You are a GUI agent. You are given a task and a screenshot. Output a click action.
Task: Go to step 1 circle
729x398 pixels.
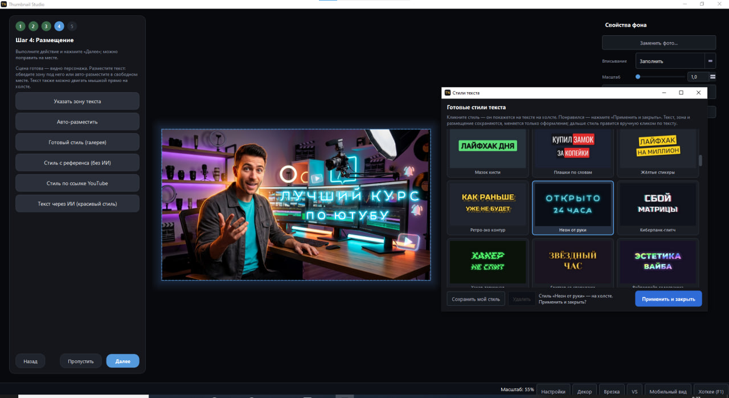pos(21,26)
